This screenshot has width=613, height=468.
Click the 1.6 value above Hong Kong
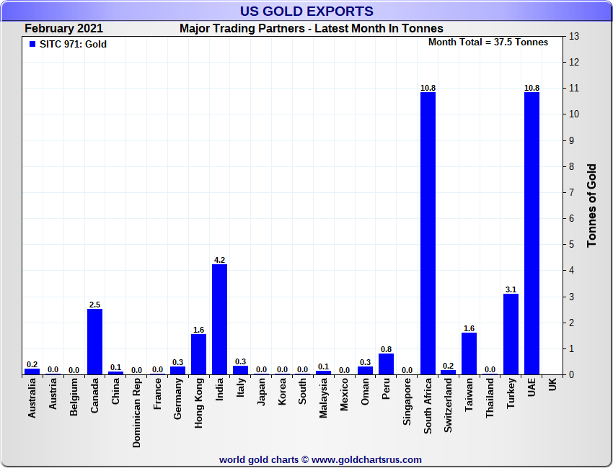(198, 330)
